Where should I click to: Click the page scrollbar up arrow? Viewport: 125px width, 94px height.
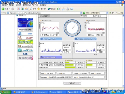click(x=123, y=16)
